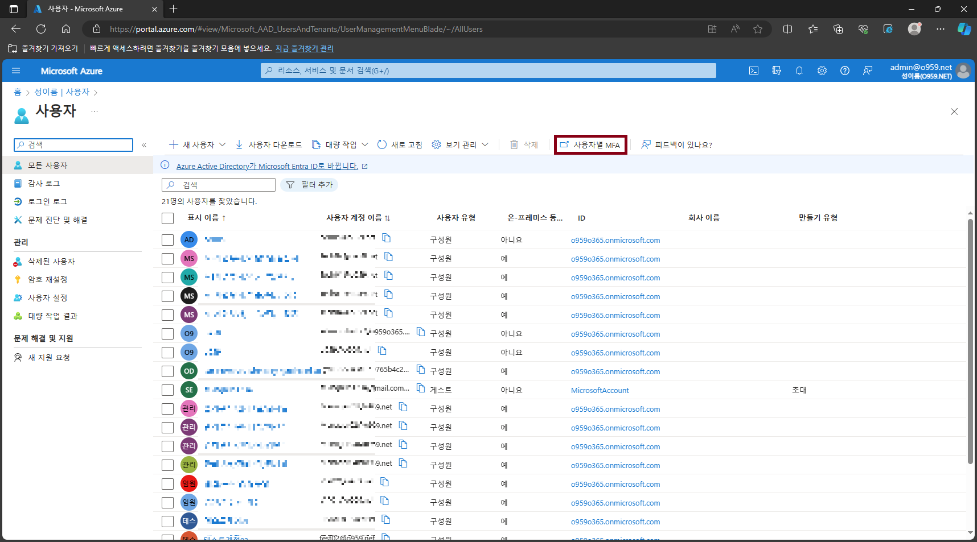
Task: Open the notifications bell
Action: coord(799,71)
